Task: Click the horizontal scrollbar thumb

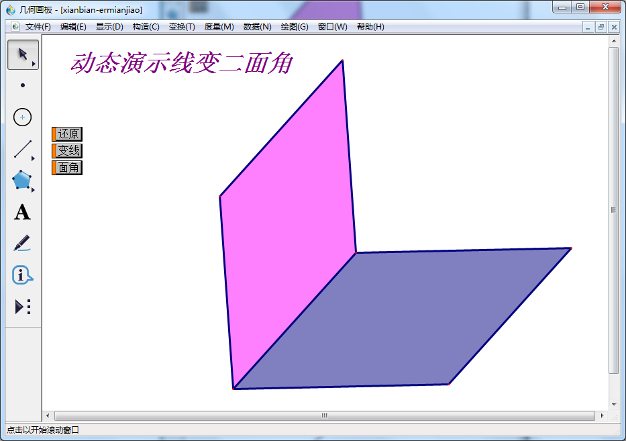Action: click(x=325, y=416)
